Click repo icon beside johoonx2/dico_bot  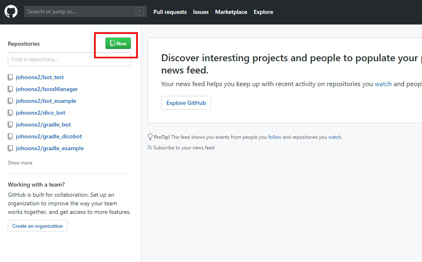tap(10, 113)
